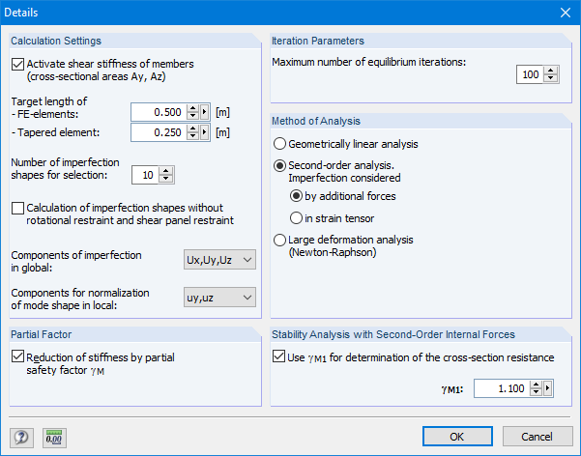Adjust the maximum equilibrium iterations spinner

tap(551, 74)
